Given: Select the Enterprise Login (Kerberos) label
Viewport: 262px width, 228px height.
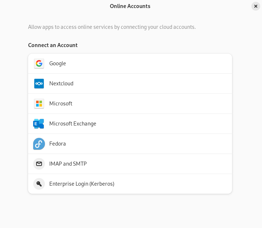Looking at the screenshot, I should point(82,184).
